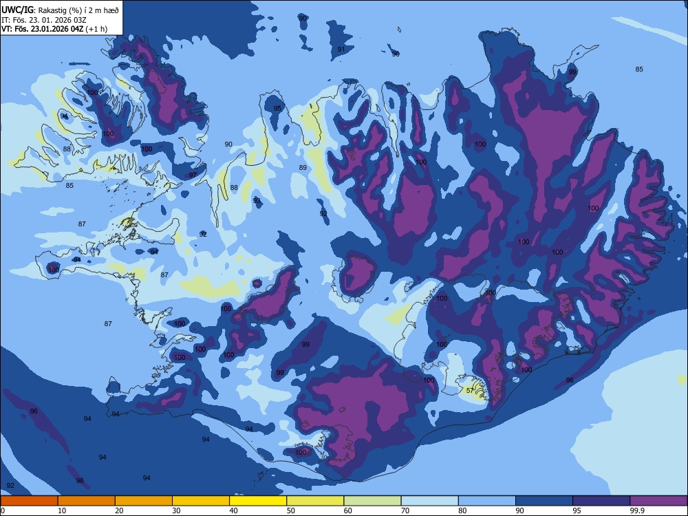Click the '50' tick label on the color bar
Image resolution: width=688 pixels, height=516 pixels.
tap(291, 510)
